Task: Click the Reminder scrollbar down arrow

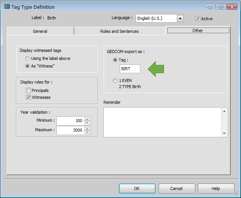Action: pos(224,133)
